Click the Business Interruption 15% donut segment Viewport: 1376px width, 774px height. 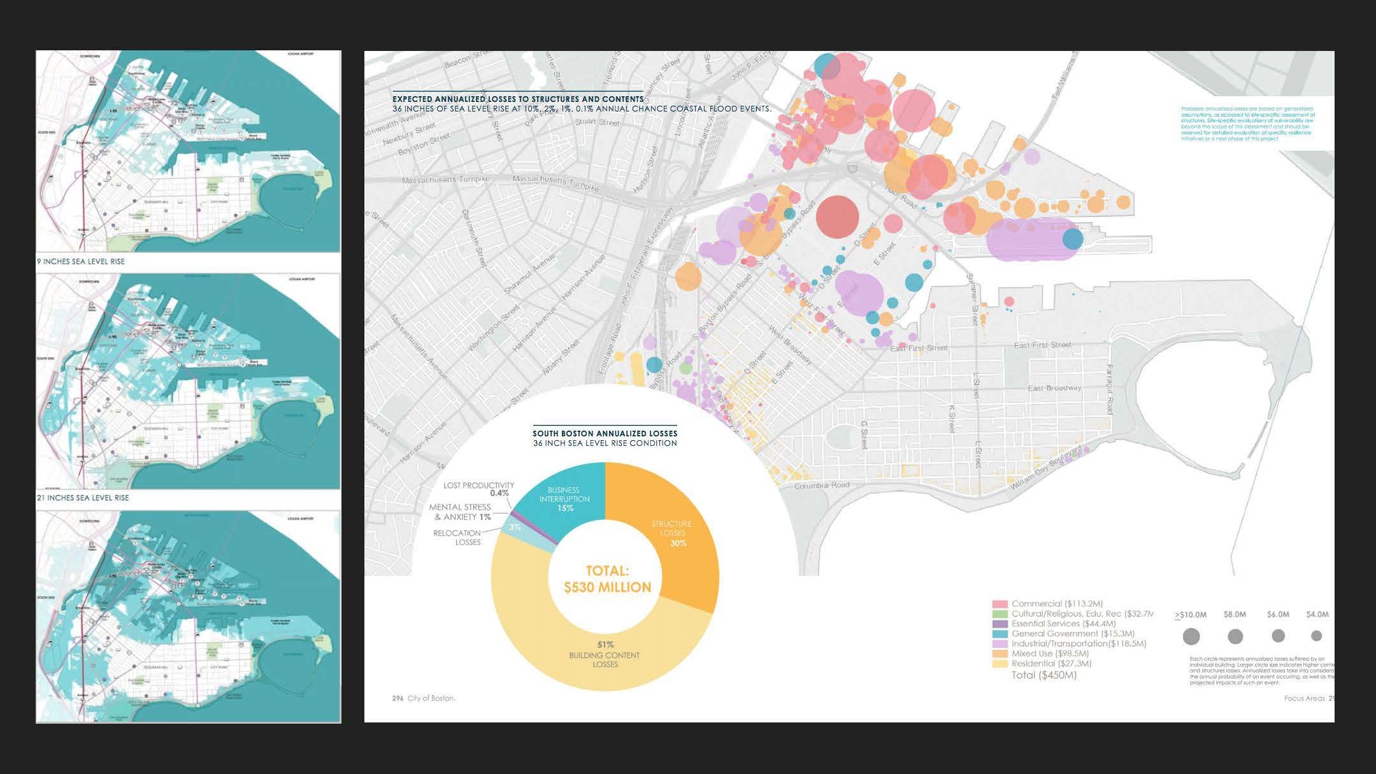pyautogui.click(x=564, y=499)
